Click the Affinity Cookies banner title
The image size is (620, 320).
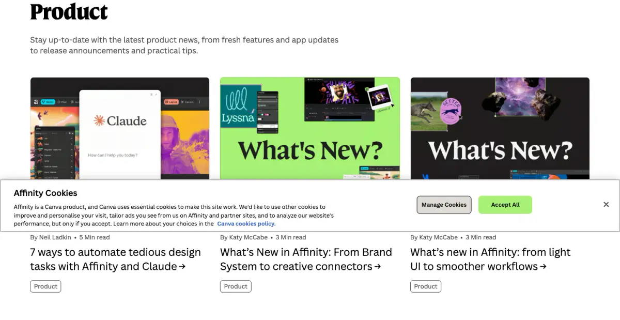coord(45,193)
